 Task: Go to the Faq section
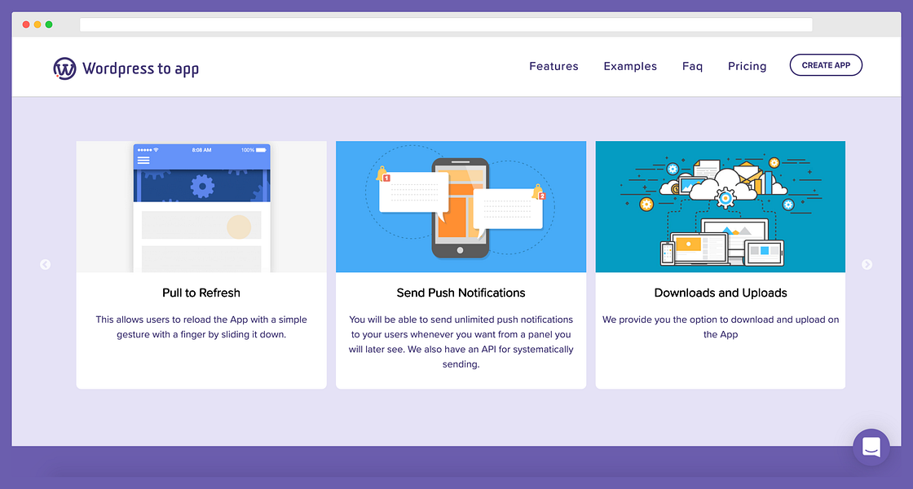(692, 66)
